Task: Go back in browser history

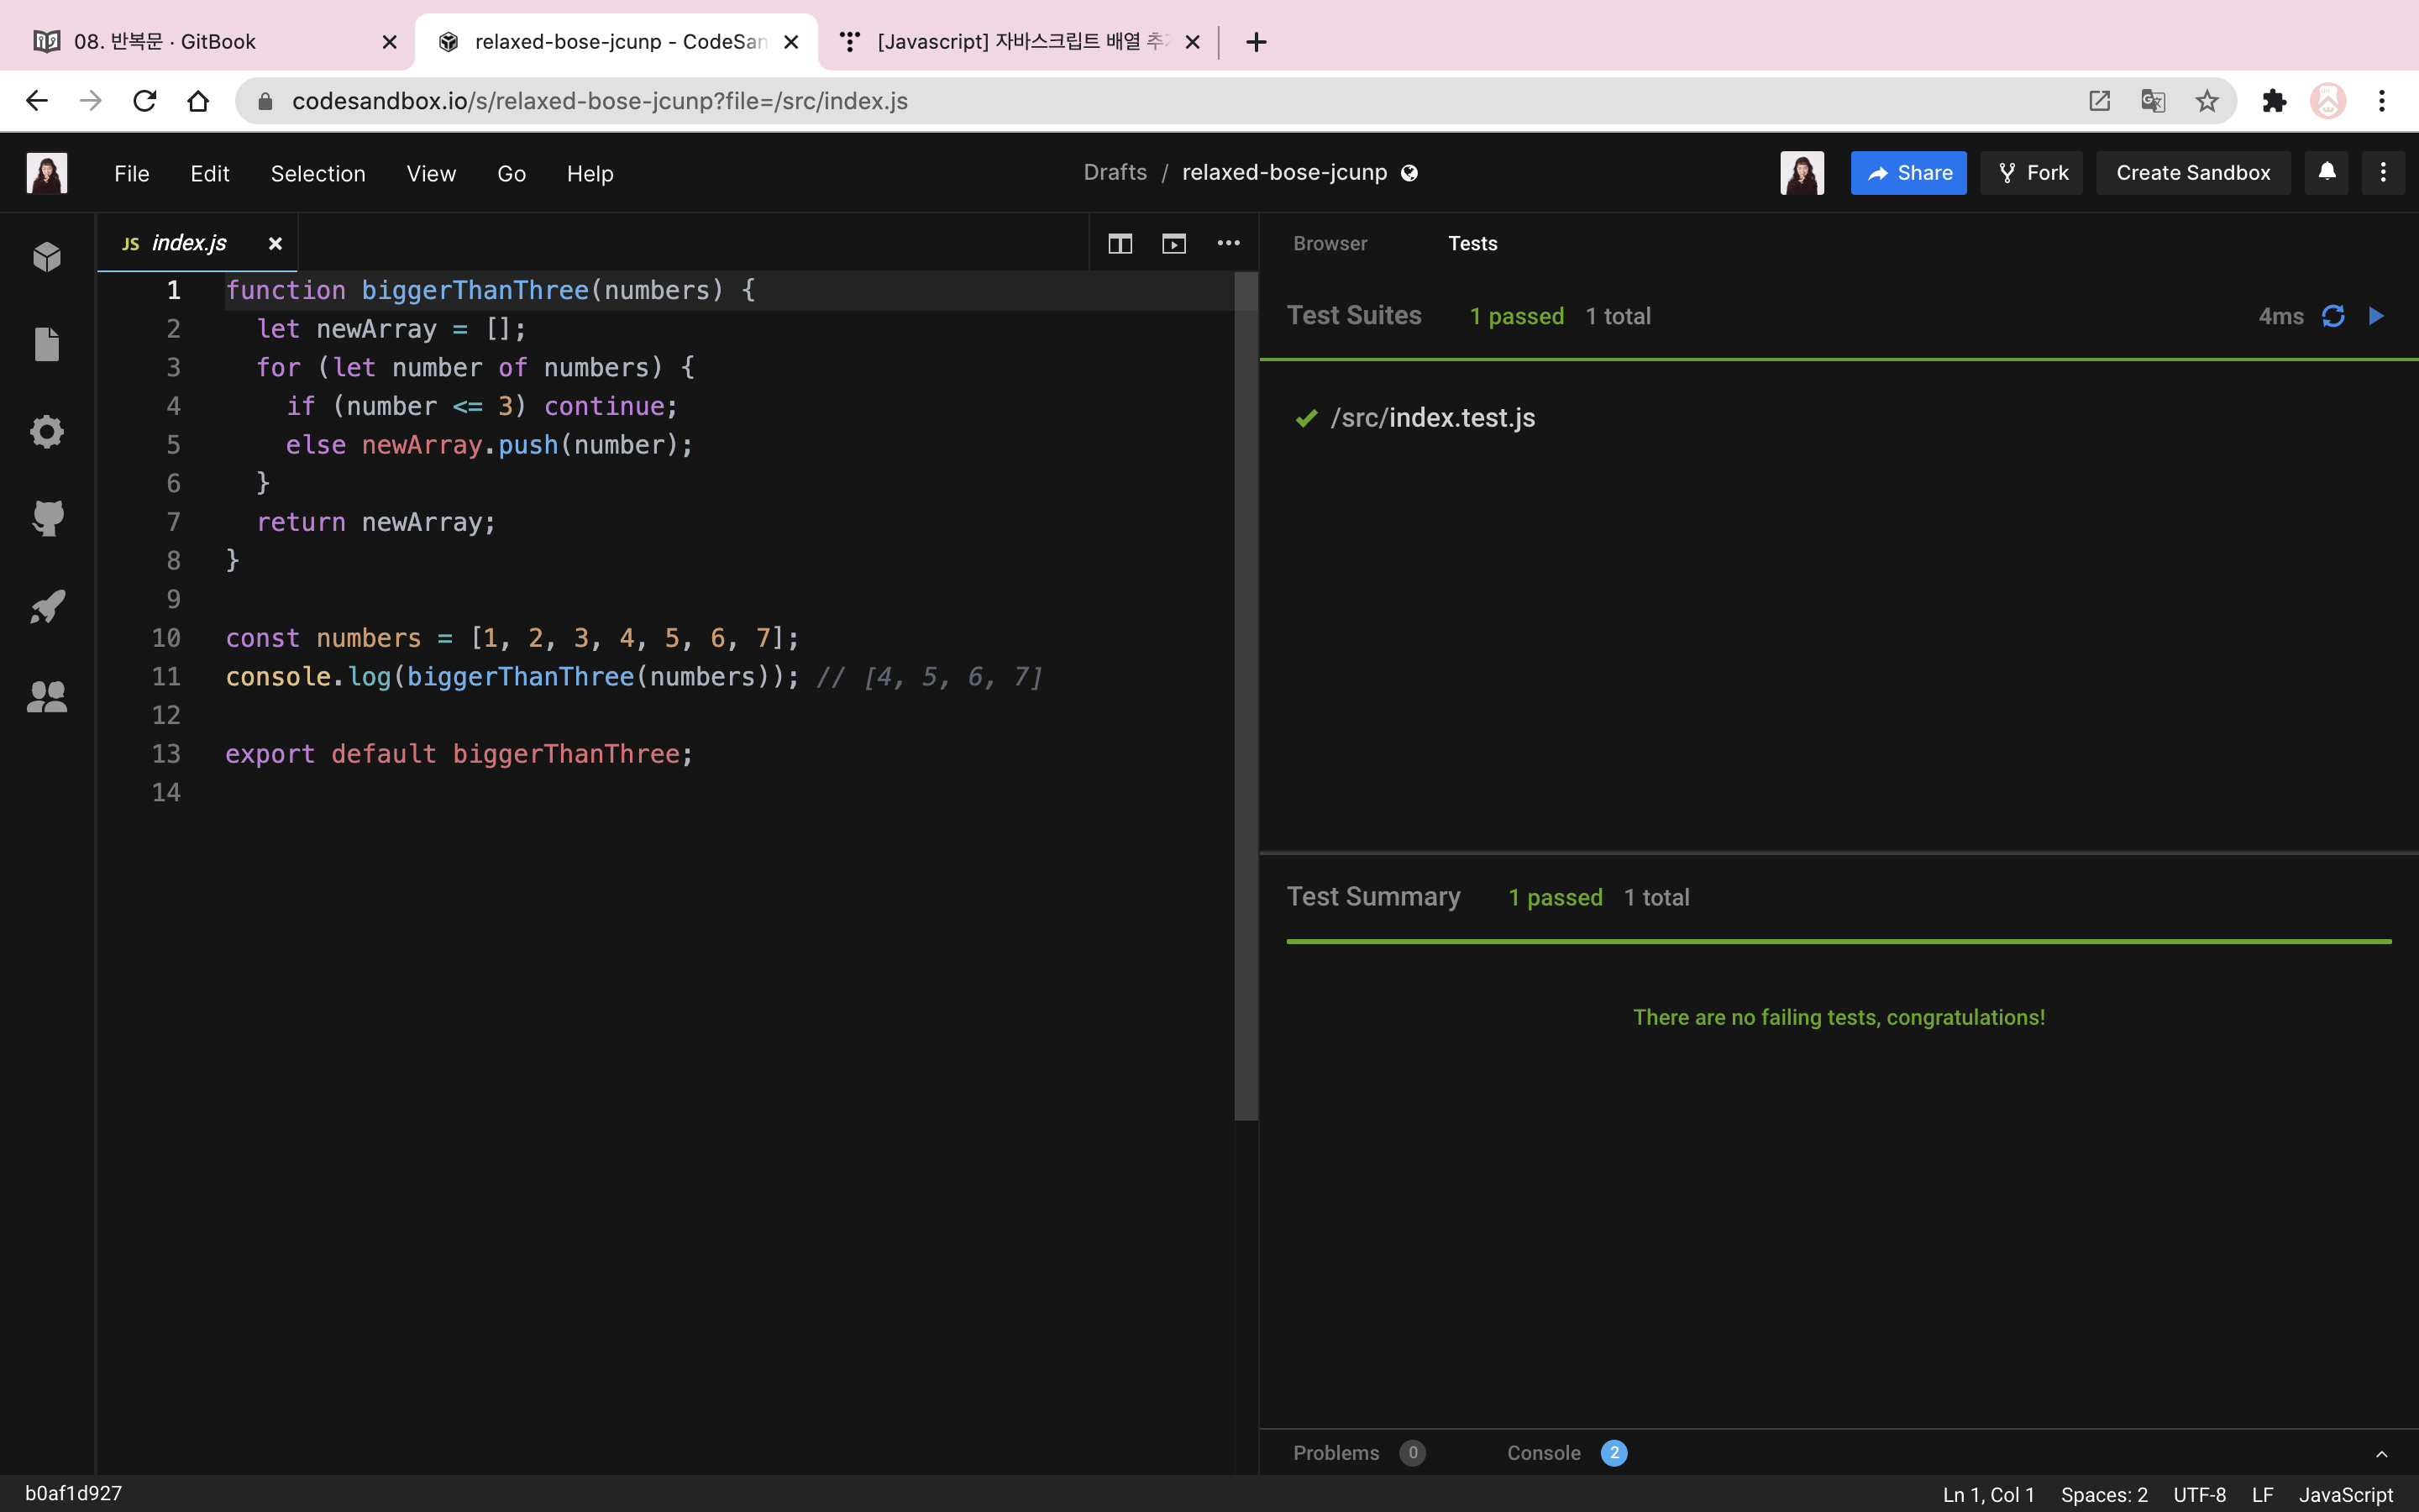Action: click(37, 101)
